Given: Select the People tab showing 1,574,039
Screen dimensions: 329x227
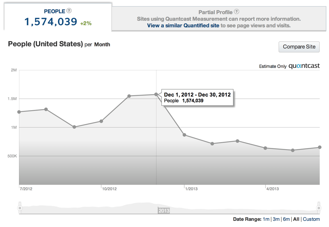Looking at the screenshot, I should [58, 17].
